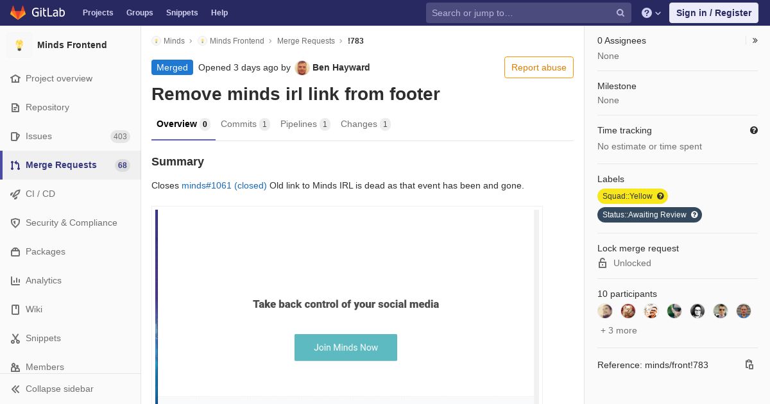Viewport: 770px width, 404px height.
Task: Open Repository in sidebar
Action: click(x=71, y=107)
